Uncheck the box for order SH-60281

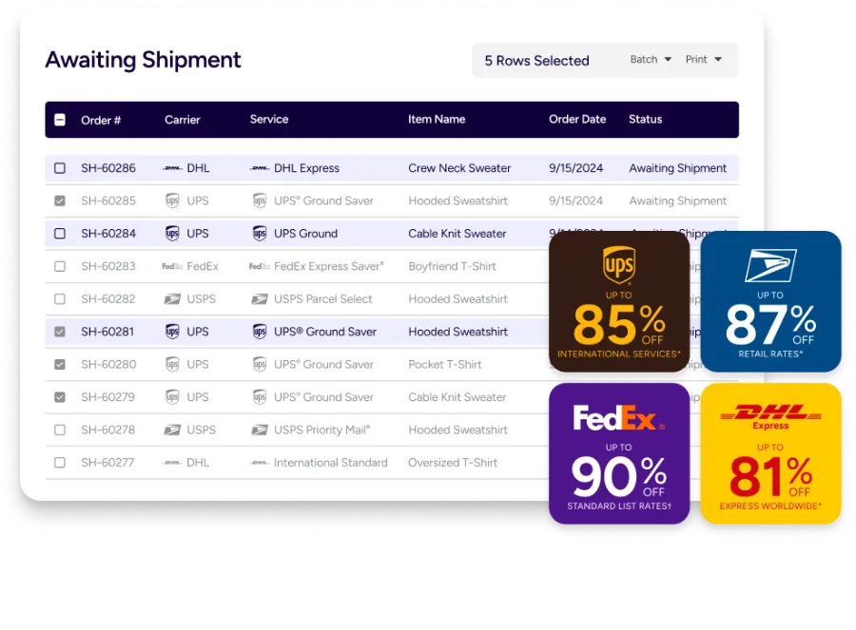[x=60, y=332]
